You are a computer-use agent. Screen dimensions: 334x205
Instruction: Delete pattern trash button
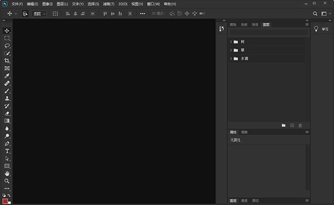pos(300,125)
